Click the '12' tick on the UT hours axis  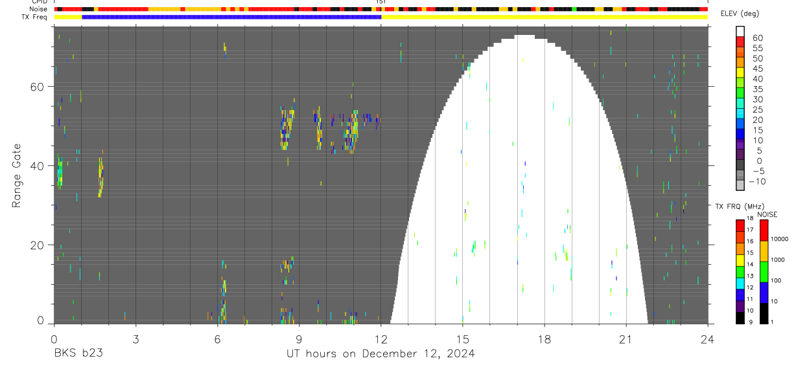tap(380, 339)
